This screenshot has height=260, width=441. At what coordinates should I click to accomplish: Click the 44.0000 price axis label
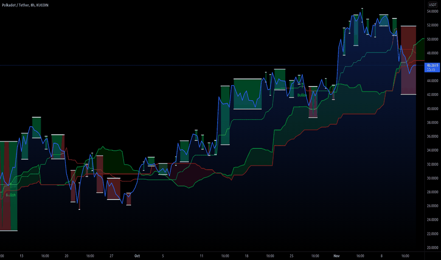point(432,81)
